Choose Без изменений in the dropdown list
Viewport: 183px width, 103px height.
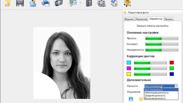point(161,90)
